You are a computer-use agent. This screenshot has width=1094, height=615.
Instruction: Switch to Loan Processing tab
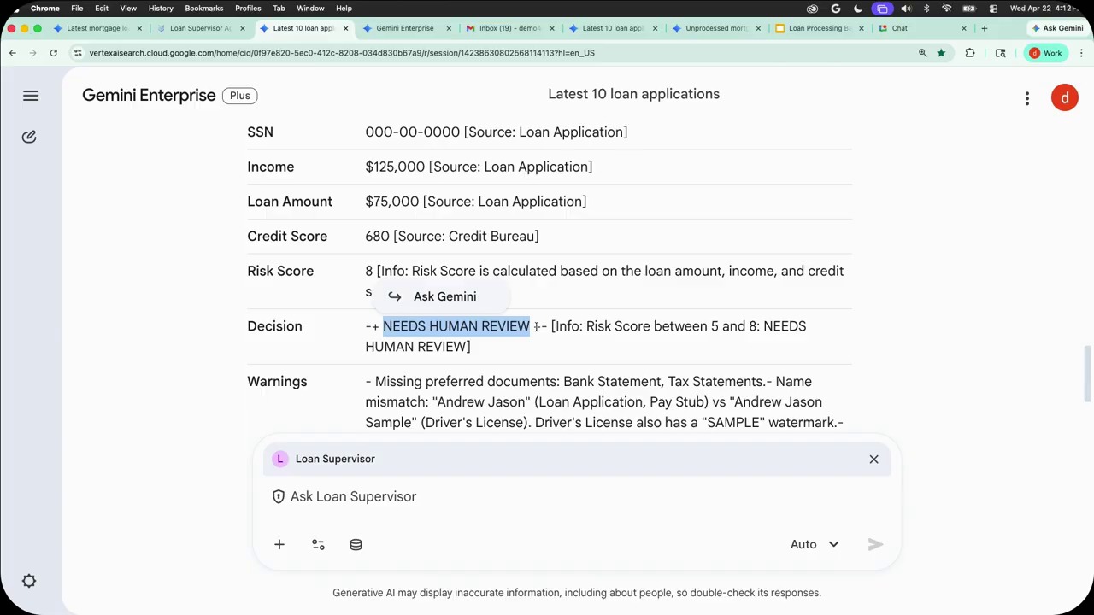pyautogui.click(x=818, y=28)
